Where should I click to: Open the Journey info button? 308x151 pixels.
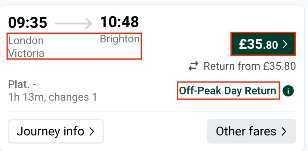[56, 131]
